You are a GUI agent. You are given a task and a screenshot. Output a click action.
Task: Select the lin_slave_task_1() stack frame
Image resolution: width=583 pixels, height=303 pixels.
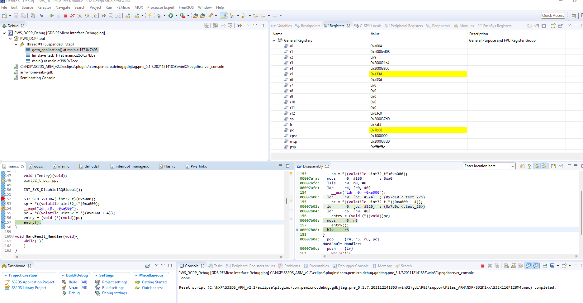pyautogui.click(x=64, y=55)
